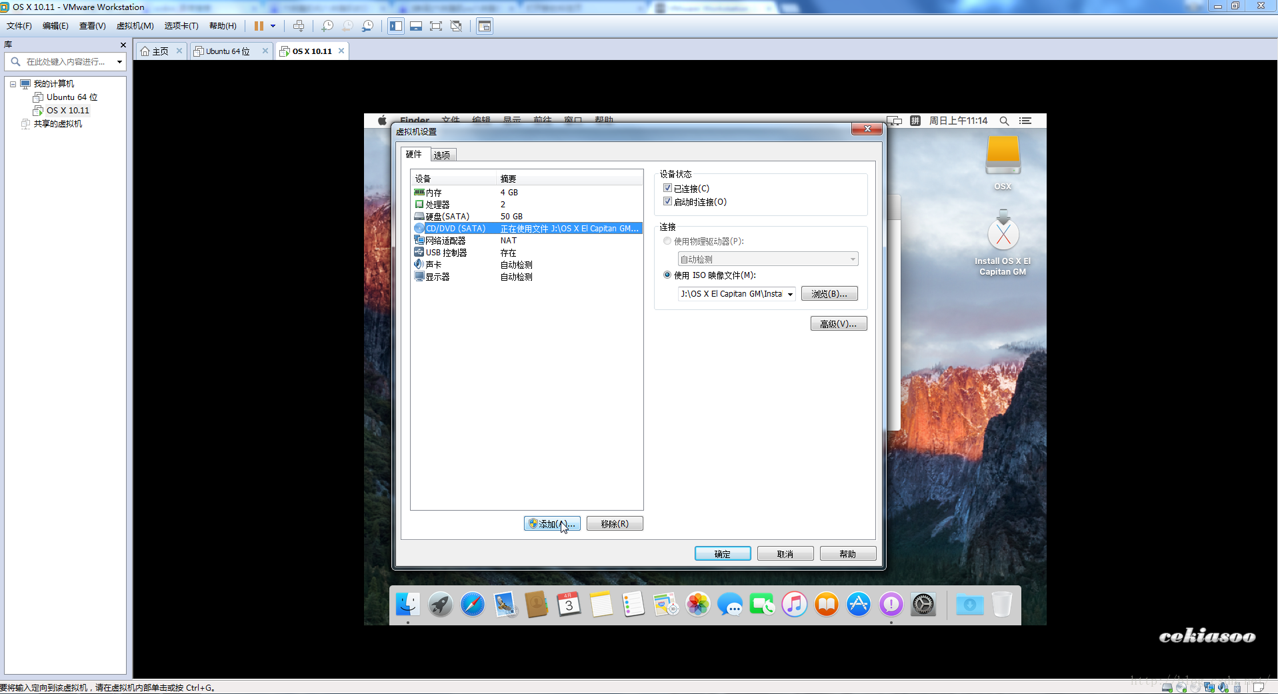Enter full screen mode via toolbar icon
The height and width of the screenshot is (694, 1278).
click(436, 26)
